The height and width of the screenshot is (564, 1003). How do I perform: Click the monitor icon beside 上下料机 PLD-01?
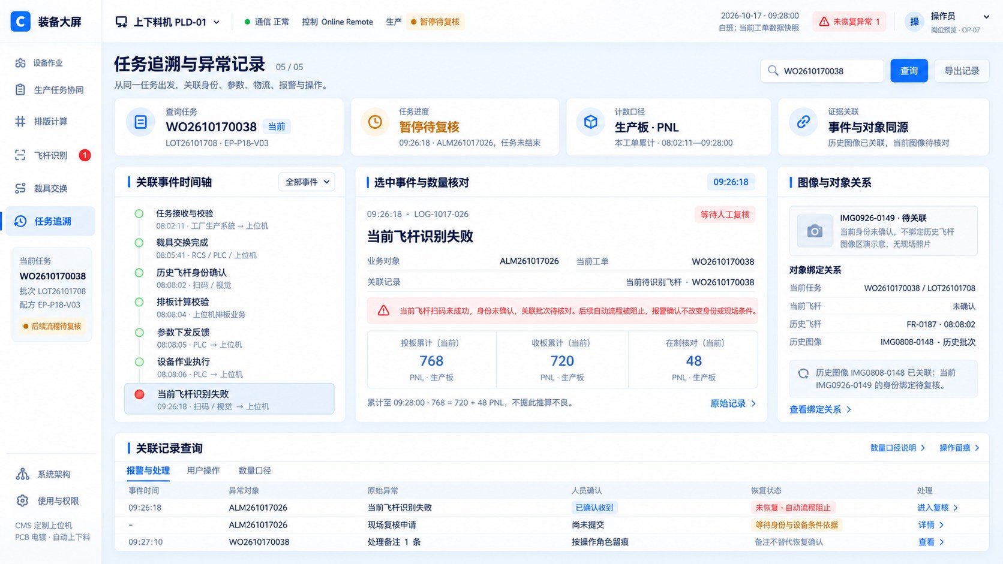[121, 22]
